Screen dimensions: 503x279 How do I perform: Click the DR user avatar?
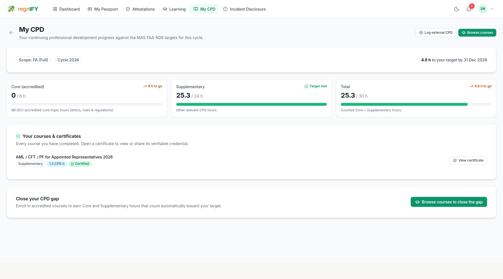(483, 9)
